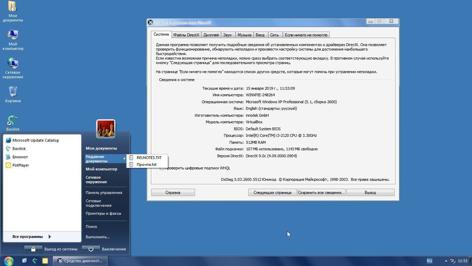Screen dimensions: 472x266
Task: Click the chess user picture in Start menu
Action: click(106, 128)
